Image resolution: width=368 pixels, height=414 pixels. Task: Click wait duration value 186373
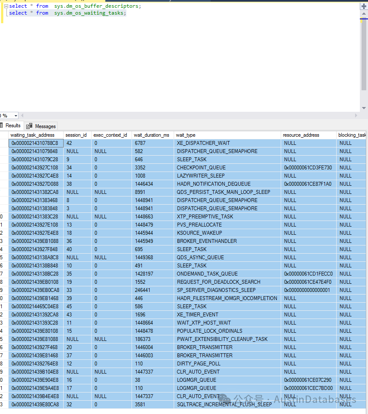pos(153,340)
